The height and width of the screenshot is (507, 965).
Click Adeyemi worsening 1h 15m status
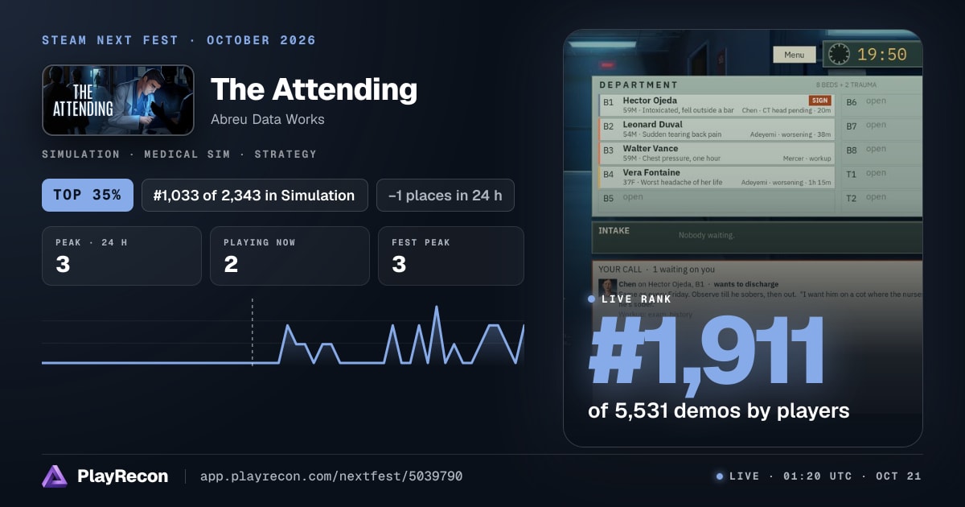(x=786, y=183)
